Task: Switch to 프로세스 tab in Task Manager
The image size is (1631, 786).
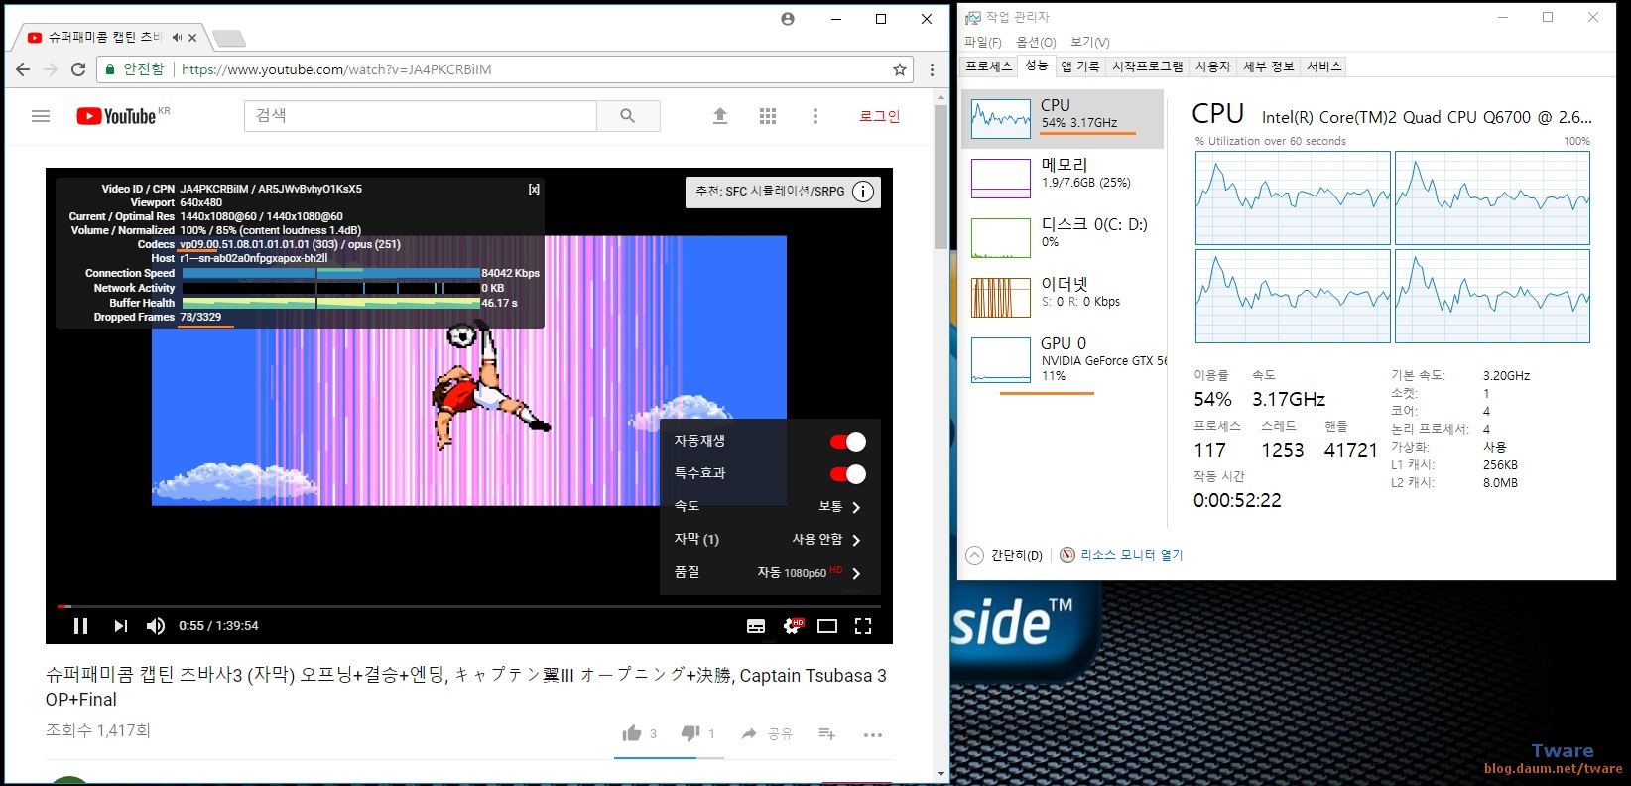Action: pos(989,66)
